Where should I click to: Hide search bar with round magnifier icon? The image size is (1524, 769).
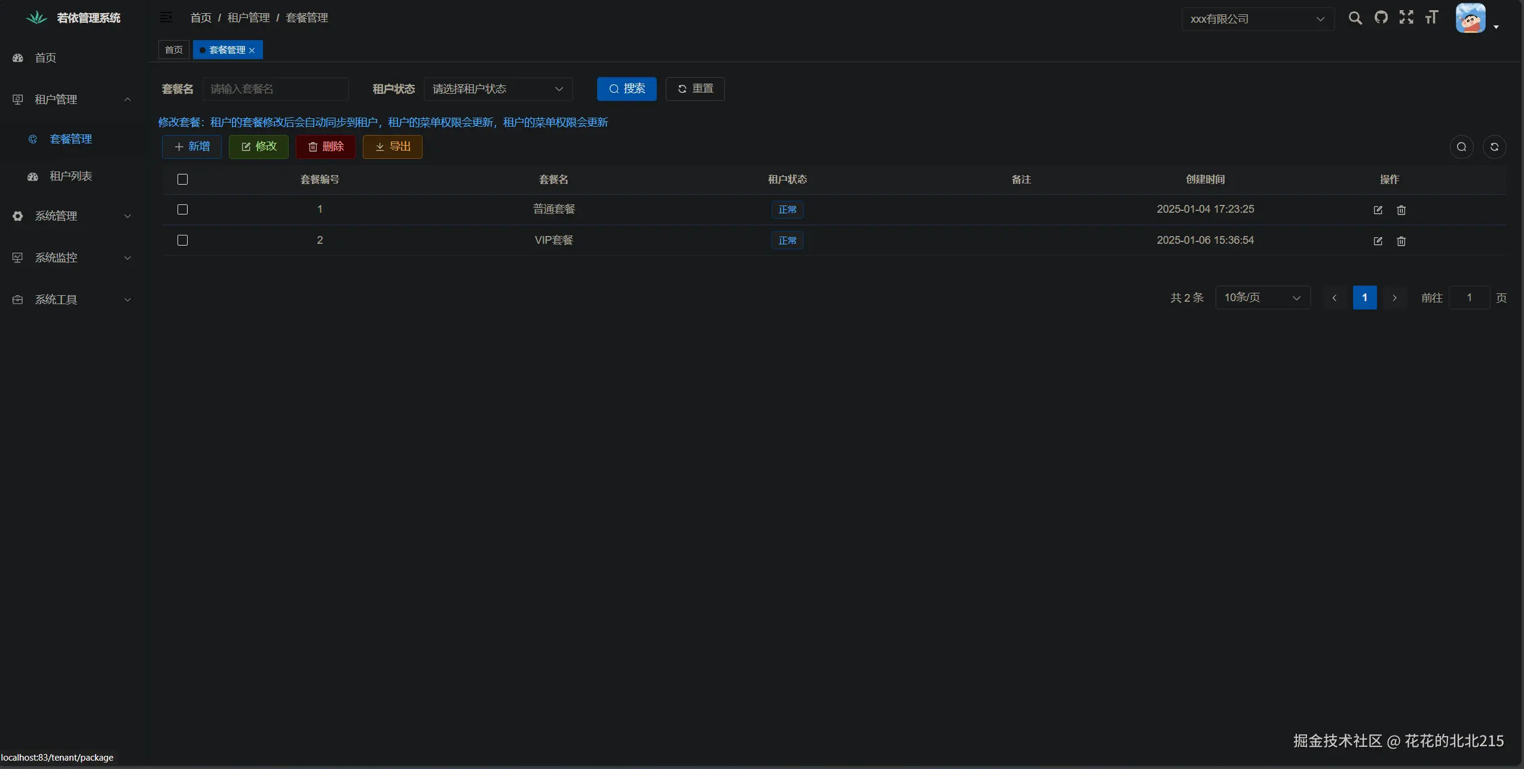[1461, 147]
